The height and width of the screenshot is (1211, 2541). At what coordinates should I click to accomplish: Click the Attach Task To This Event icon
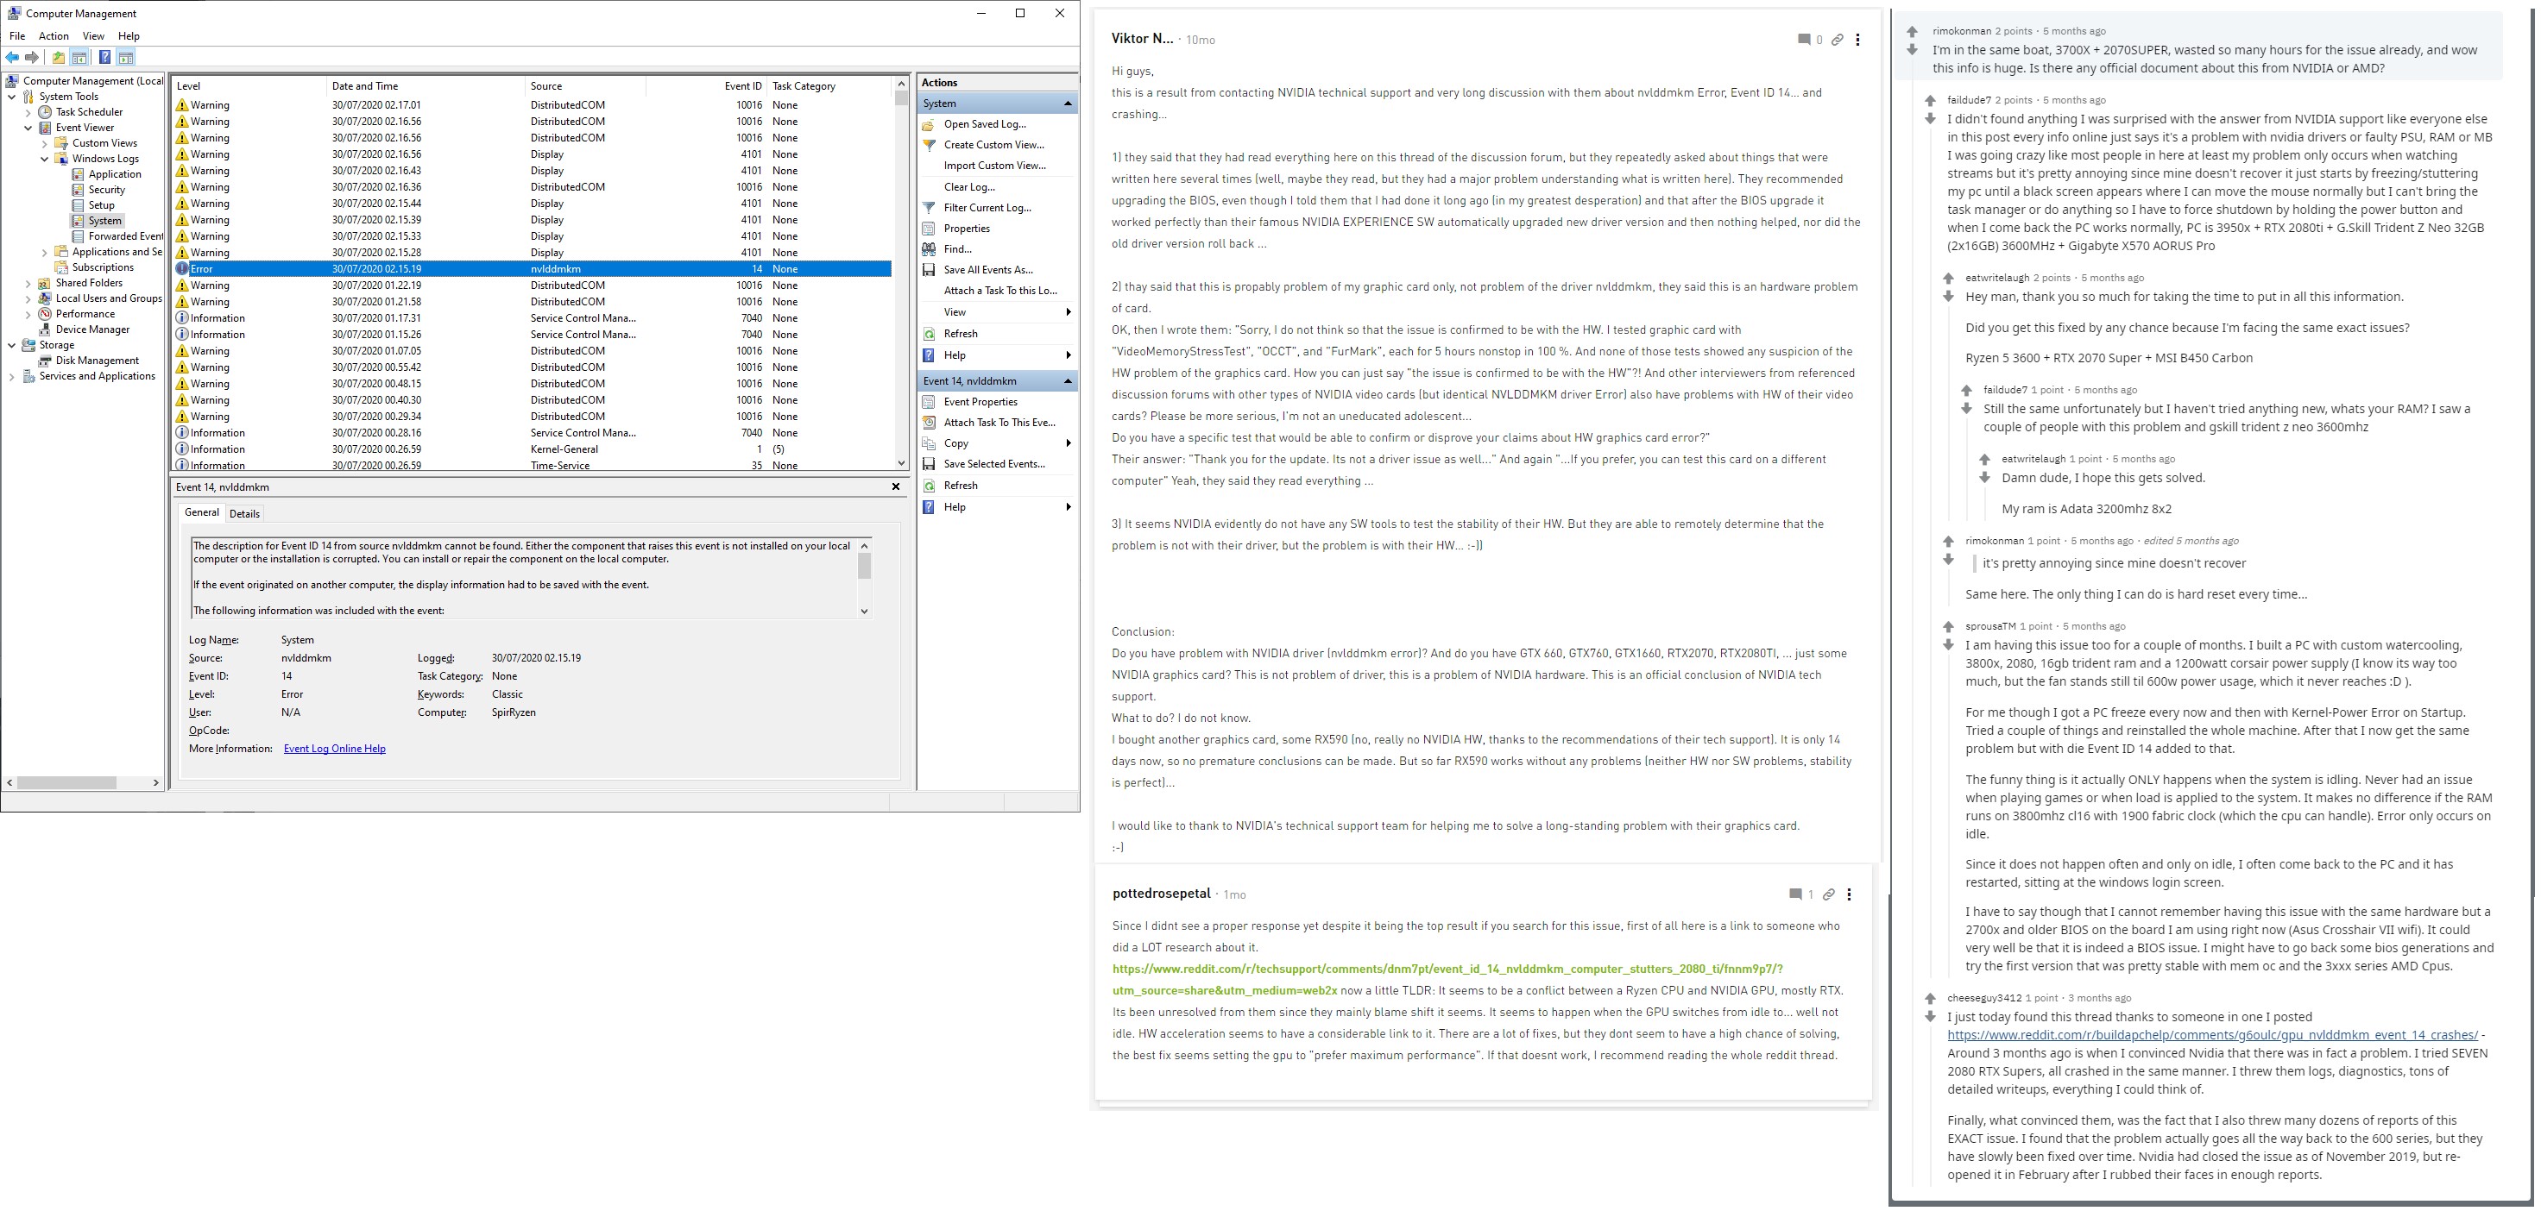928,423
